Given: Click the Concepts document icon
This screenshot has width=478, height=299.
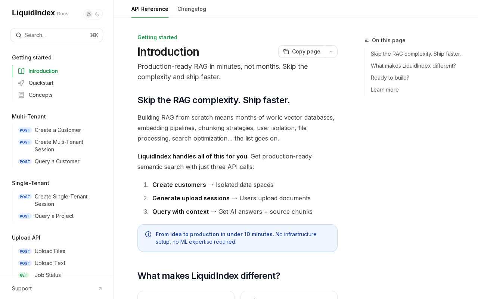Looking at the screenshot, I should click(x=21, y=95).
